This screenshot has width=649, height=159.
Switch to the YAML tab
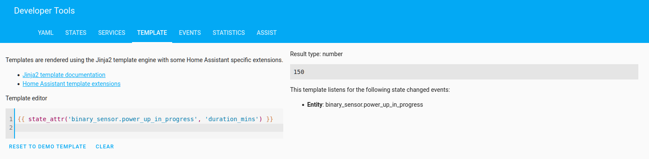click(x=46, y=33)
